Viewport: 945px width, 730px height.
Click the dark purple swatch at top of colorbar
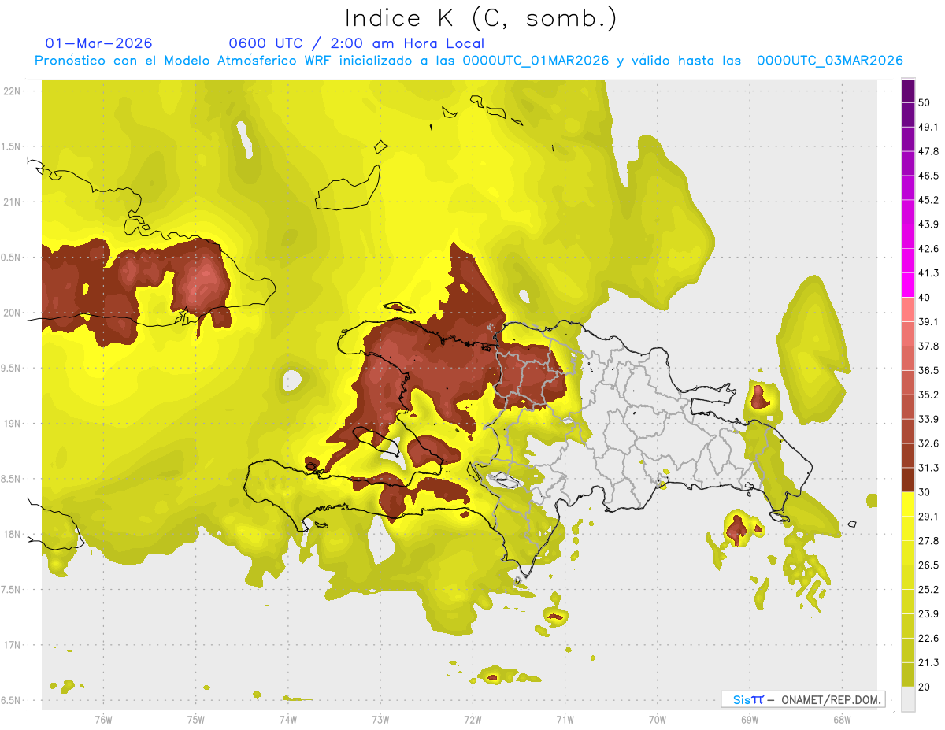(909, 91)
